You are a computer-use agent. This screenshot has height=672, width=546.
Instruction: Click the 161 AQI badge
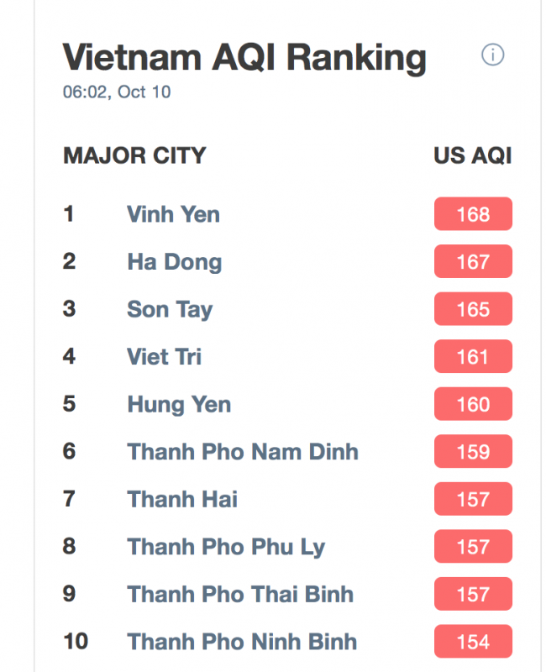[x=473, y=356]
